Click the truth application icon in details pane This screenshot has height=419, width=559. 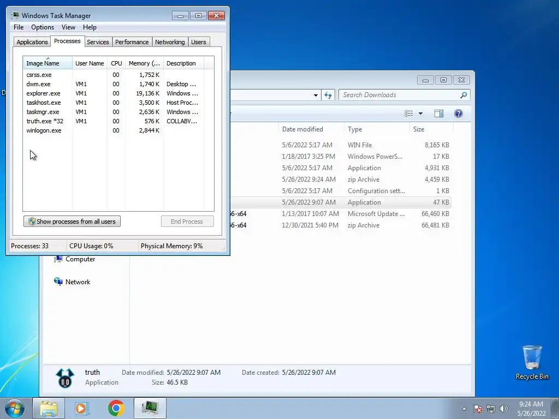[65, 378]
